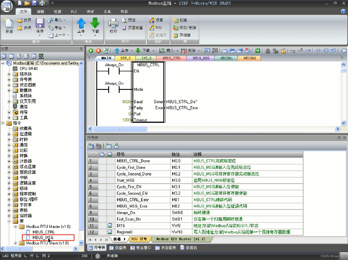Image resolution: width=348 pixels, height=260 pixels.
Task: Click the toggle bookmark icon in editor toolbar
Action: pyautogui.click(x=225, y=51)
